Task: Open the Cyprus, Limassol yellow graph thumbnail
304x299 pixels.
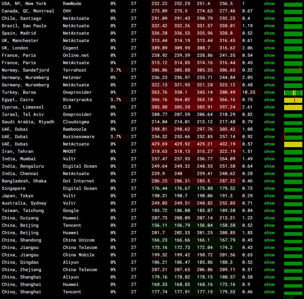Action: 293,108
